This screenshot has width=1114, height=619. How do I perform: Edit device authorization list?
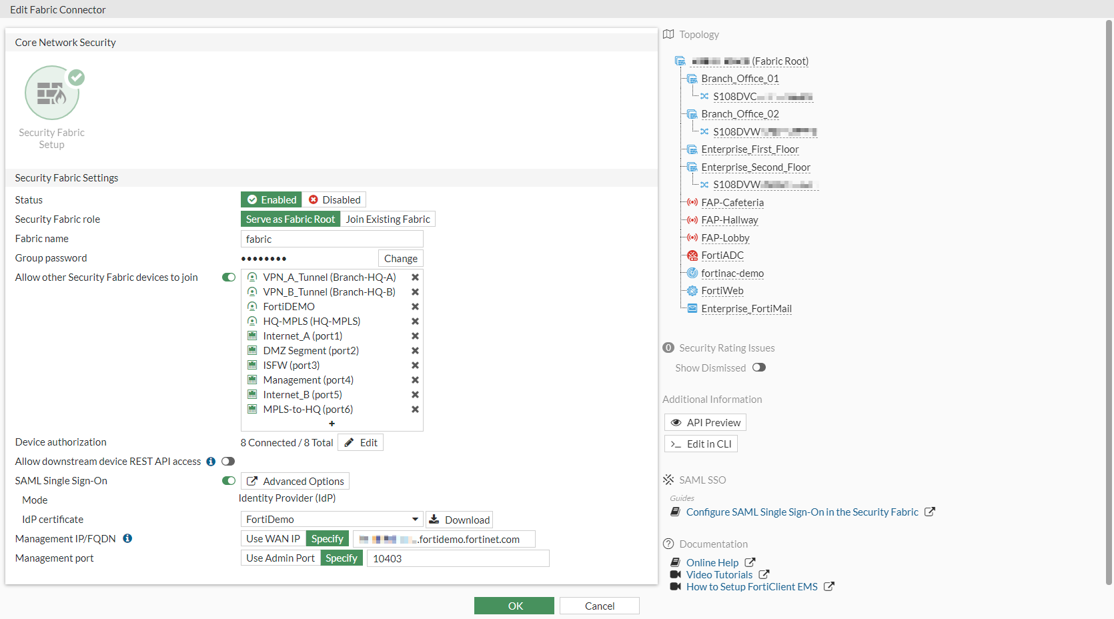pyautogui.click(x=361, y=442)
